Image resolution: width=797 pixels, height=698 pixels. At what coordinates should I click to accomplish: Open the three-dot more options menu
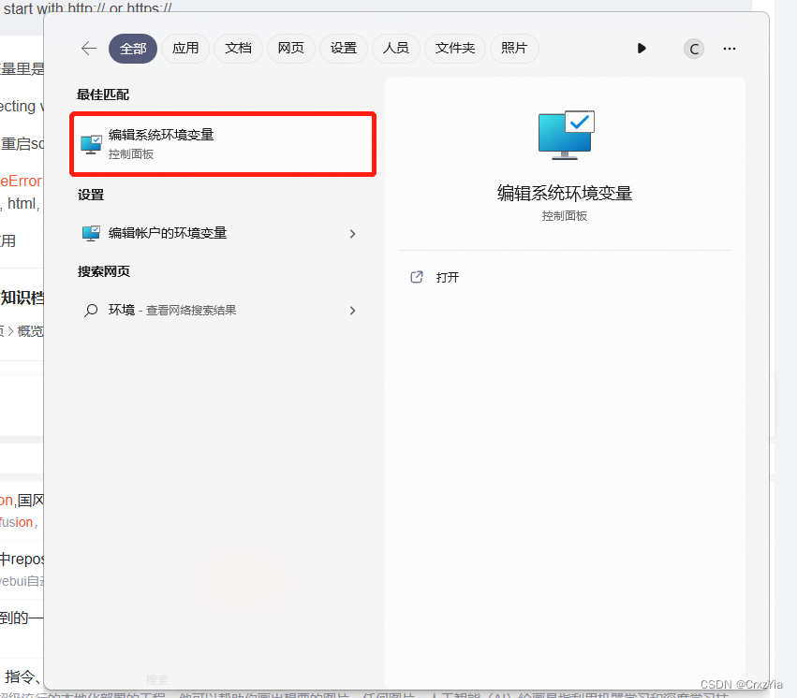click(x=730, y=49)
